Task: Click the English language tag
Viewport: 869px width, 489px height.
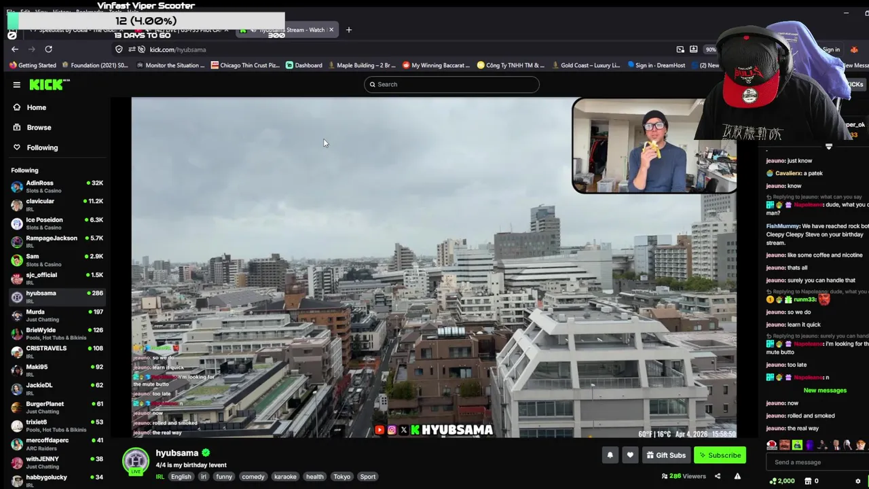Action: [x=181, y=477]
